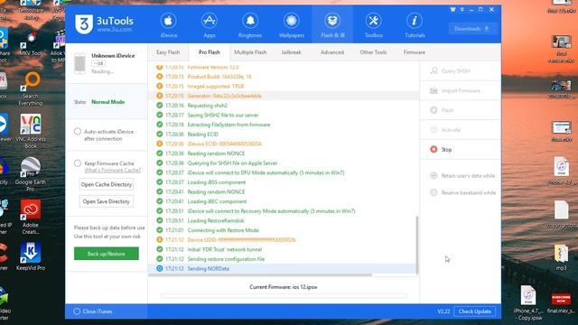The height and width of the screenshot is (325, 578).
Task: Open the iDevice section in 3uTools
Action: click(169, 25)
